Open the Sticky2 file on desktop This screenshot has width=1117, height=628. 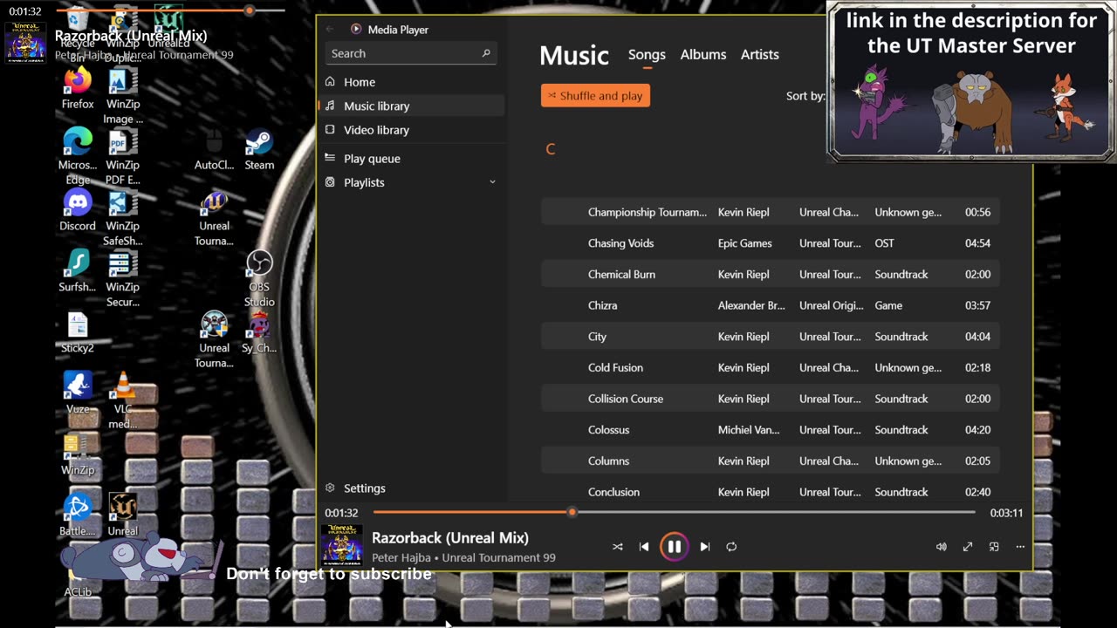(78, 332)
